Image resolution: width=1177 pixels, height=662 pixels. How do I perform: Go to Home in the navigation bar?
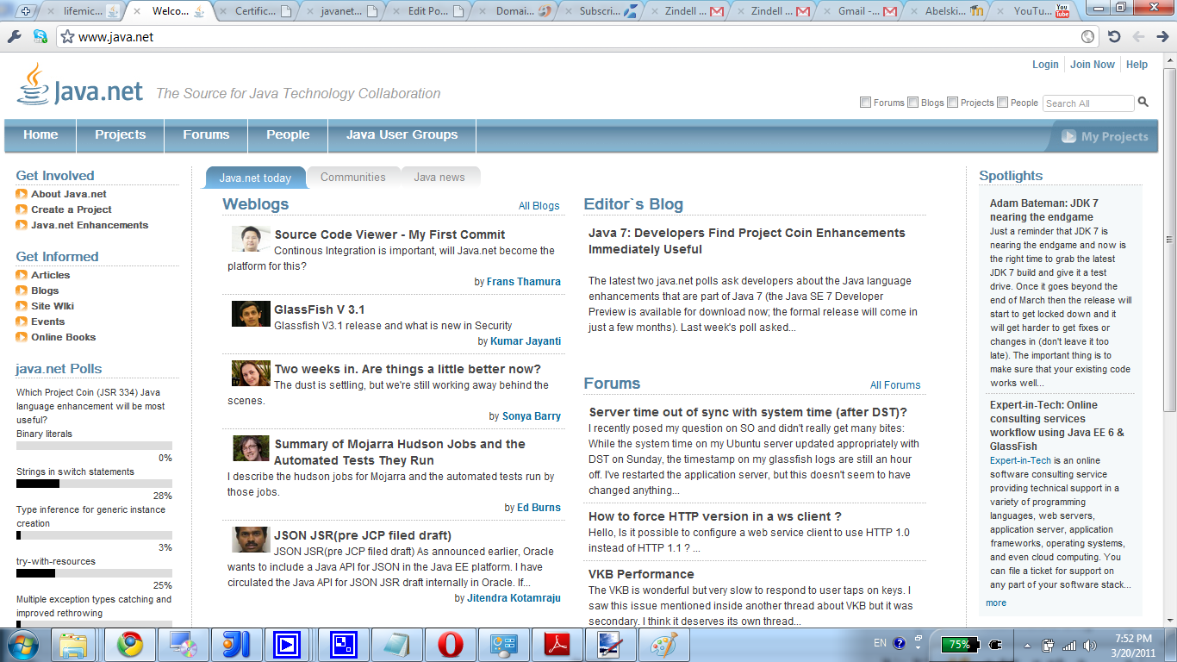40,134
